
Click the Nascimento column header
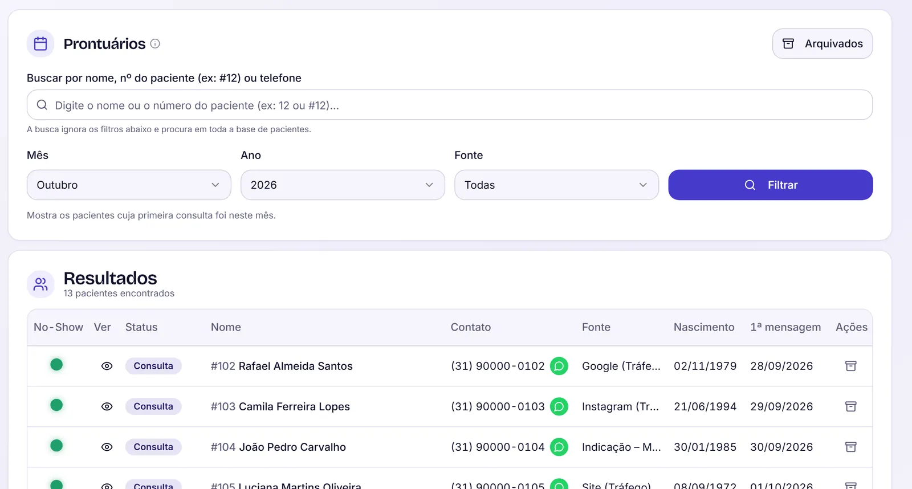point(704,327)
